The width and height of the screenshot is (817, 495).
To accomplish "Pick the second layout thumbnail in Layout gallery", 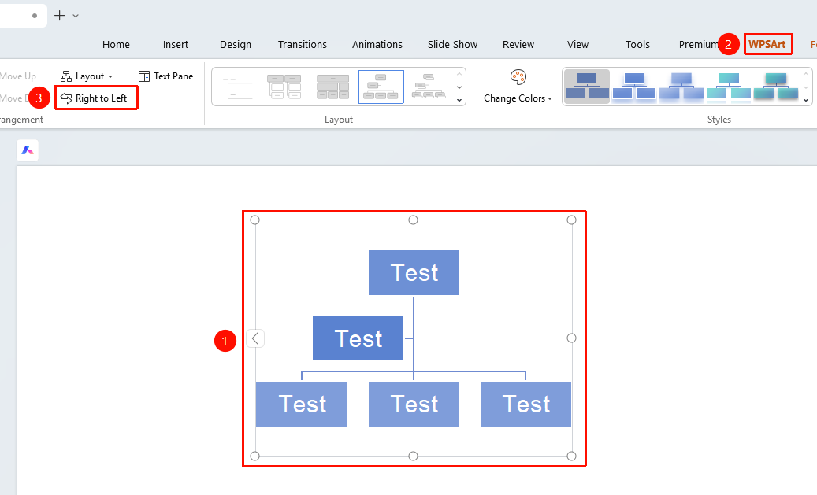I will 284,87.
